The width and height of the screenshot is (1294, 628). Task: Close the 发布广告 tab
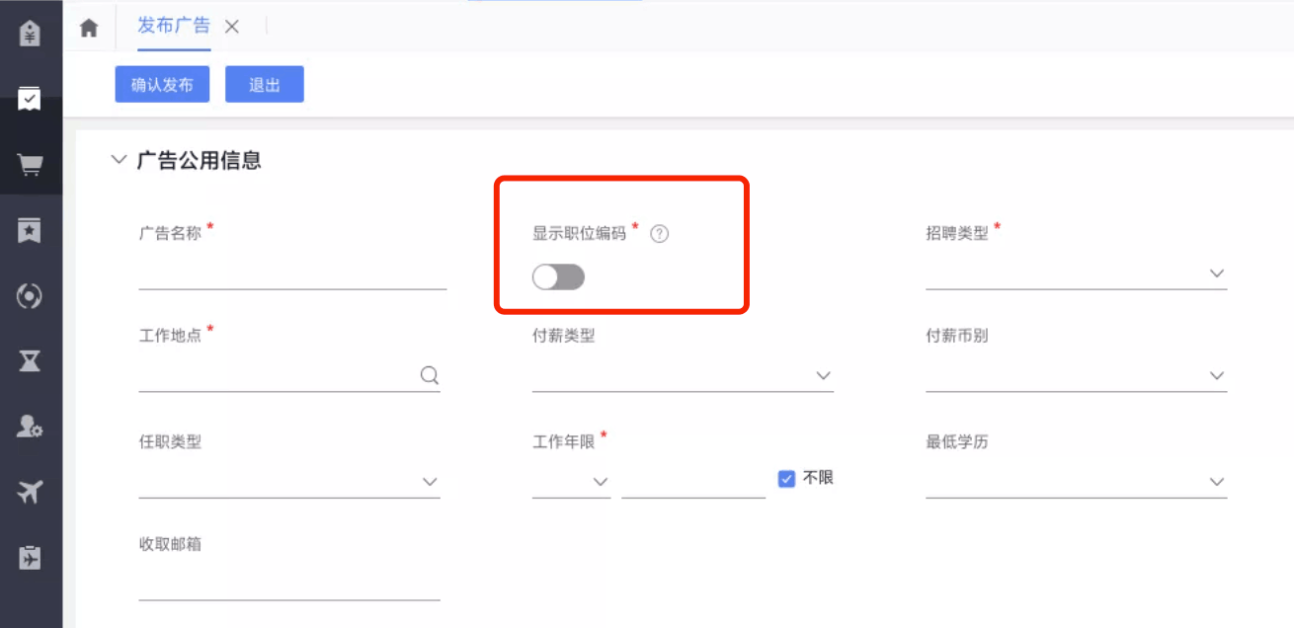click(x=232, y=27)
